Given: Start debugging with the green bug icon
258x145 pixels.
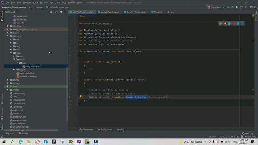Looking at the screenshot, I should coord(233,7).
